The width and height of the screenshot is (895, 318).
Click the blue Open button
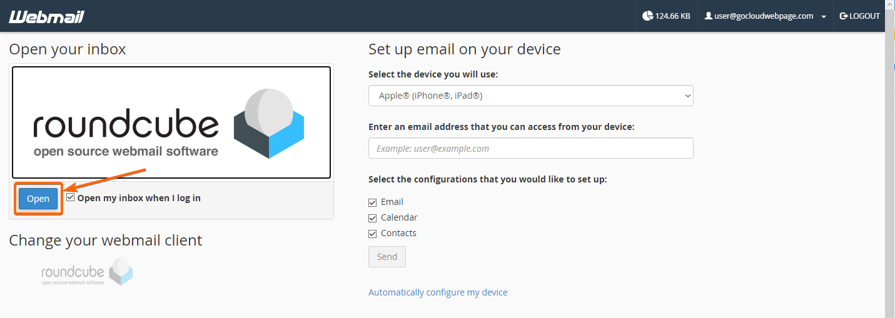(x=38, y=199)
